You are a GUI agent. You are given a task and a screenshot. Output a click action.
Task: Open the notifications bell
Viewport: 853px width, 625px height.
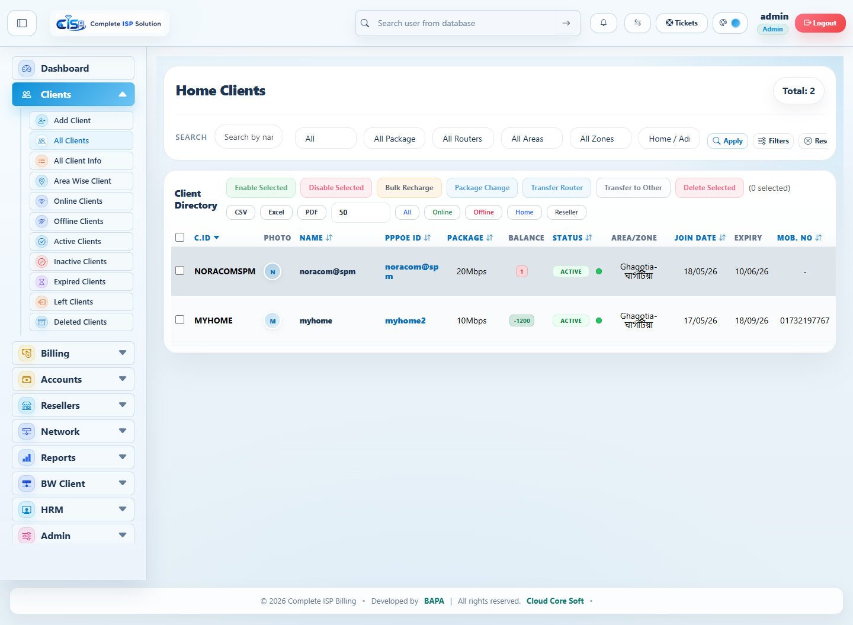pyautogui.click(x=604, y=23)
